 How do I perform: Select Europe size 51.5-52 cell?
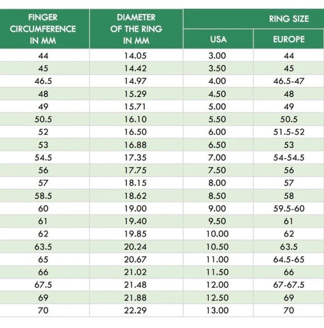289,132
